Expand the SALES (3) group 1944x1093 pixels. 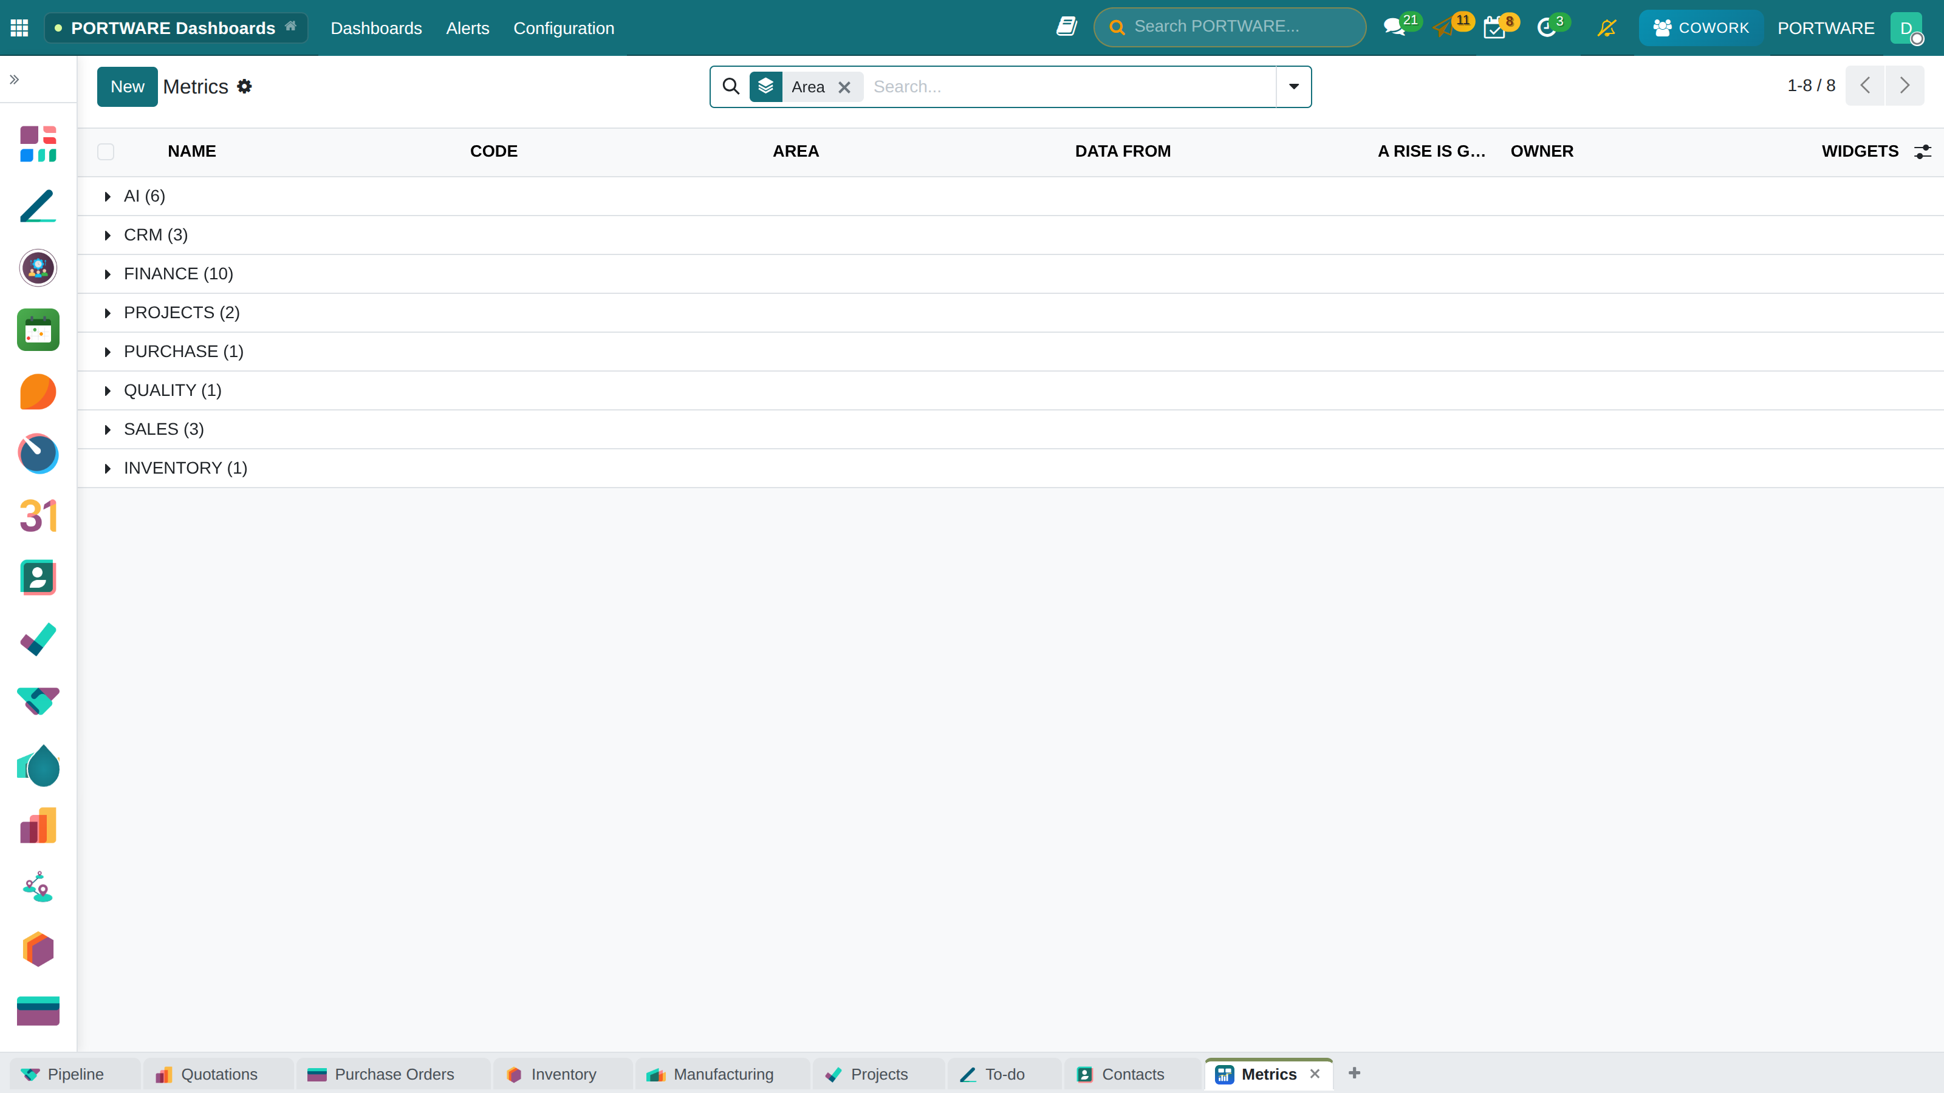click(1010, 429)
